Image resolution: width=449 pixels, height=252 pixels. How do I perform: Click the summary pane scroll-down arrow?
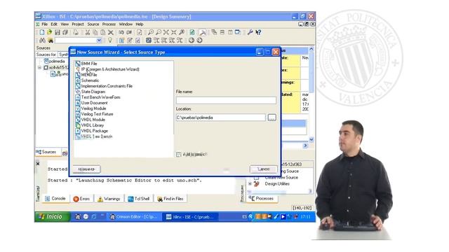click(x=311, y=140)
